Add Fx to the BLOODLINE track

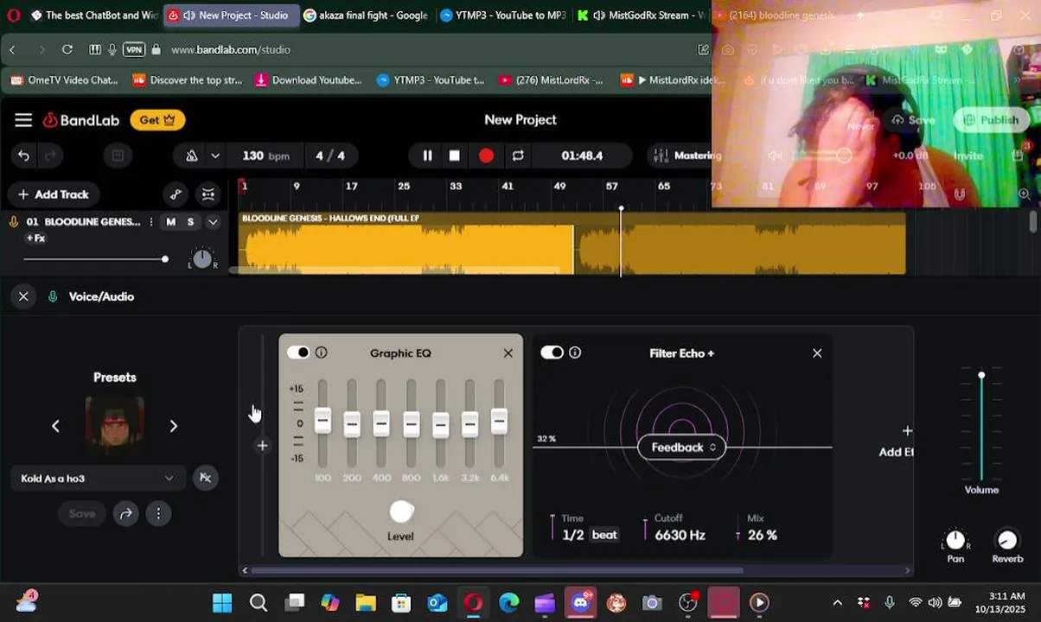(35, 238)
